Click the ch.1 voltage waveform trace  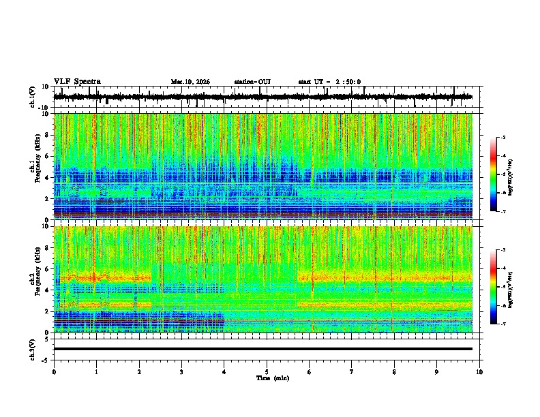tap(262, 97)
